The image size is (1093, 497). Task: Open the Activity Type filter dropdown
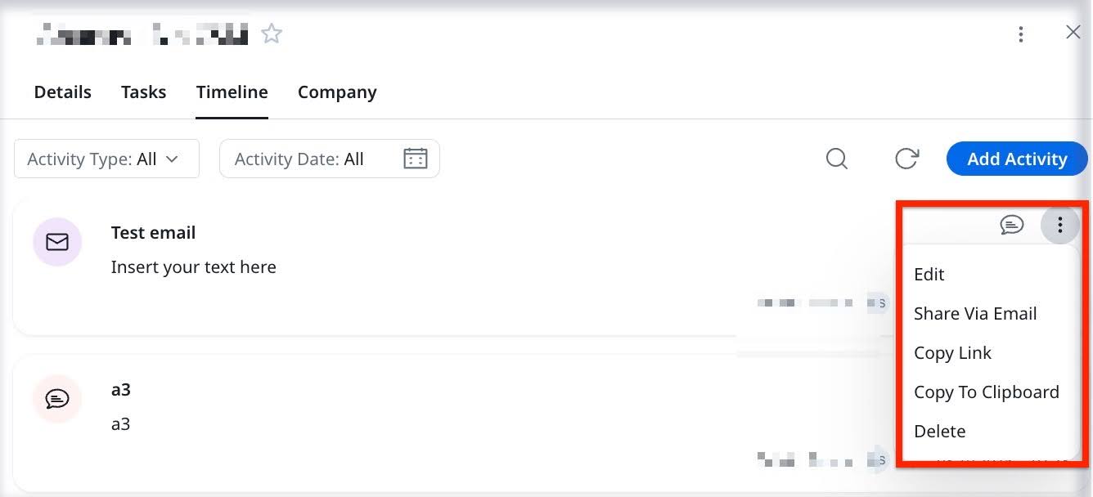point(106,159)
